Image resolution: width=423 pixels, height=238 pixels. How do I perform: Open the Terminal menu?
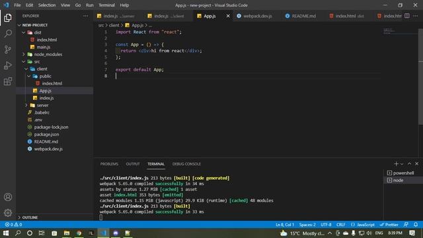(106, 5)
